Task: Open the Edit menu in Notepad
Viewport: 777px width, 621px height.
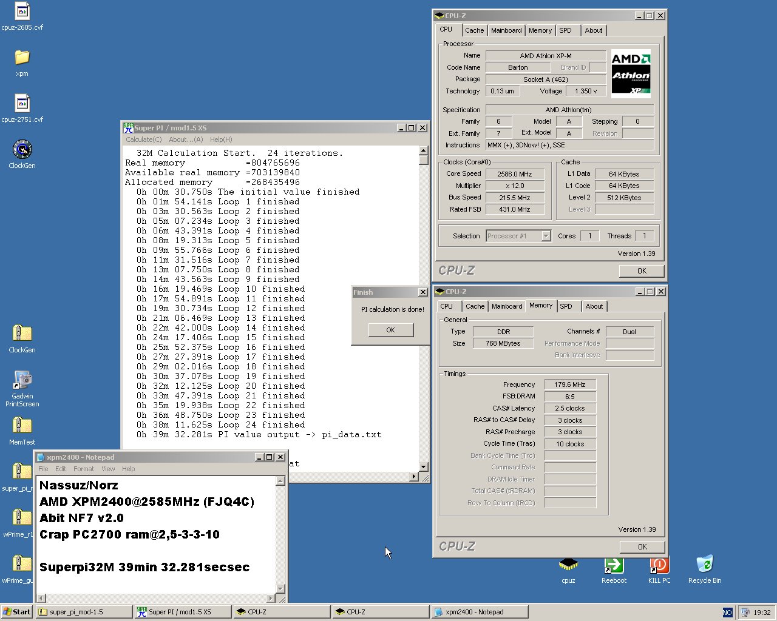Action: 61,469
